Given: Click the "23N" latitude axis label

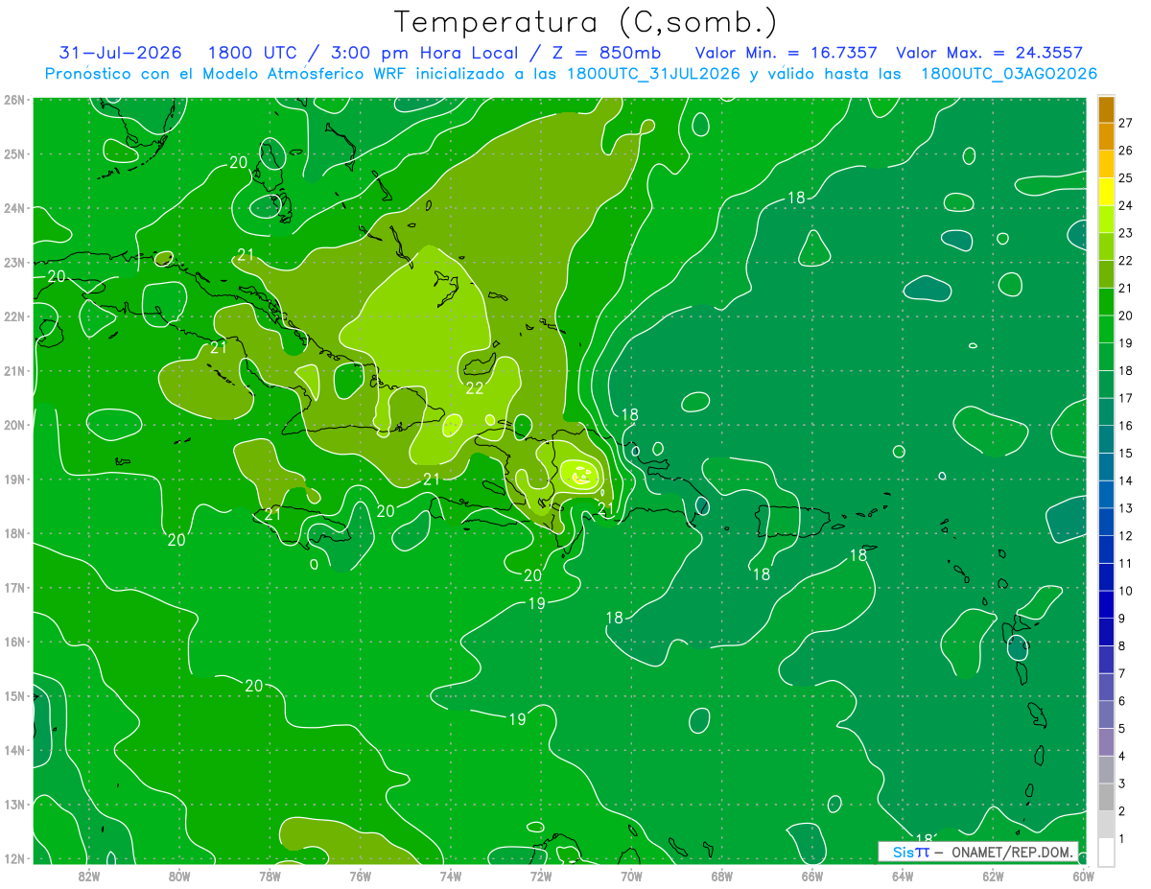Looking at the screenshot, I should click(x=13, y=262).
